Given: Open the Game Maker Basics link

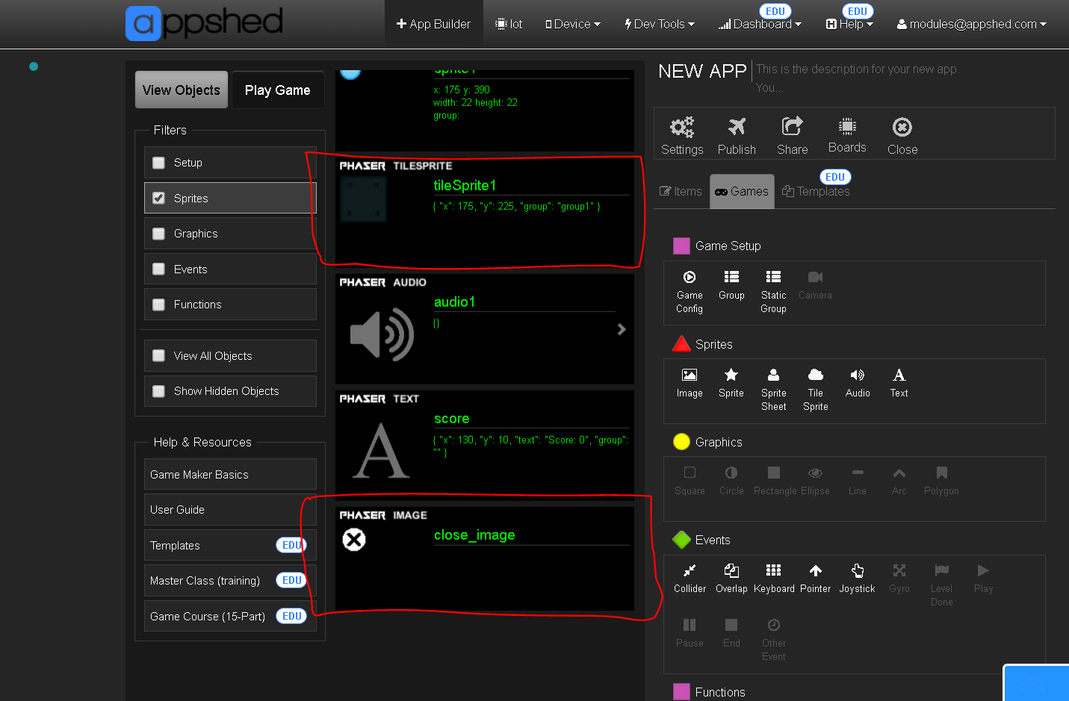Looking at the screenshot, I should pyautogui.click(x=230, y=474).
